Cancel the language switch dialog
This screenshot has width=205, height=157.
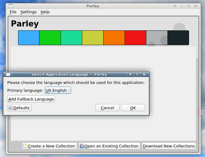click(x=107, y=108)
